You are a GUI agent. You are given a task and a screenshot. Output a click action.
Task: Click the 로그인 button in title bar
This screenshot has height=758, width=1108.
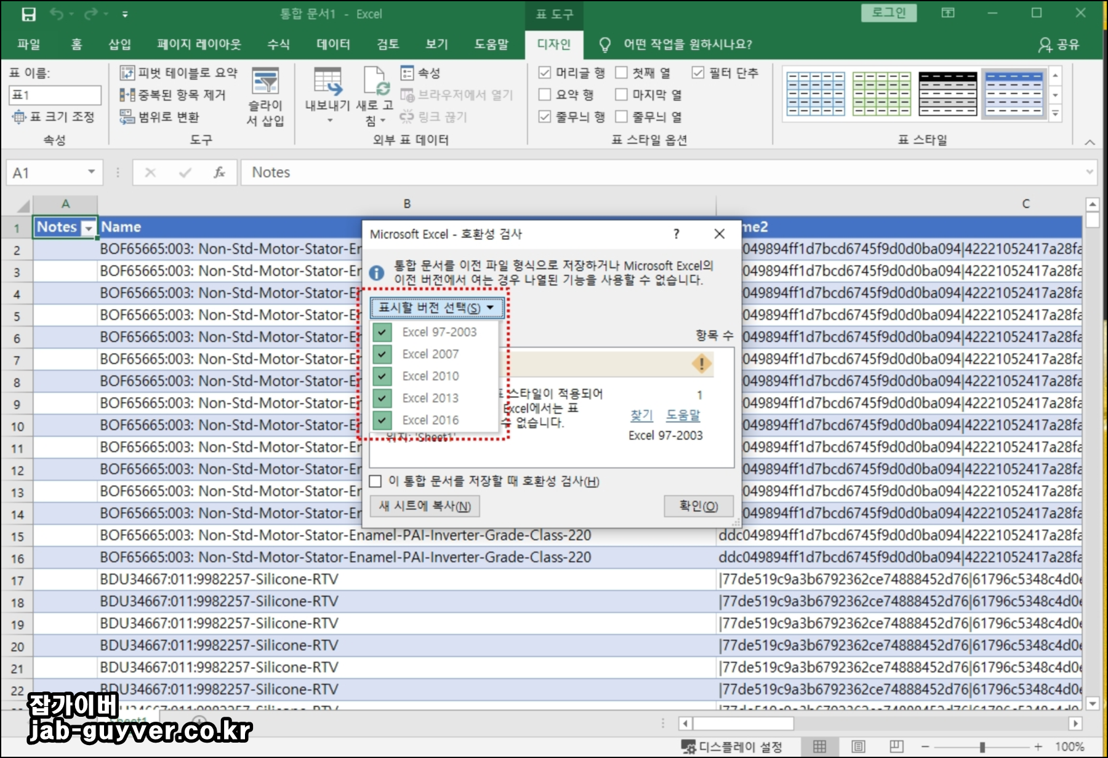coord(889,13)
